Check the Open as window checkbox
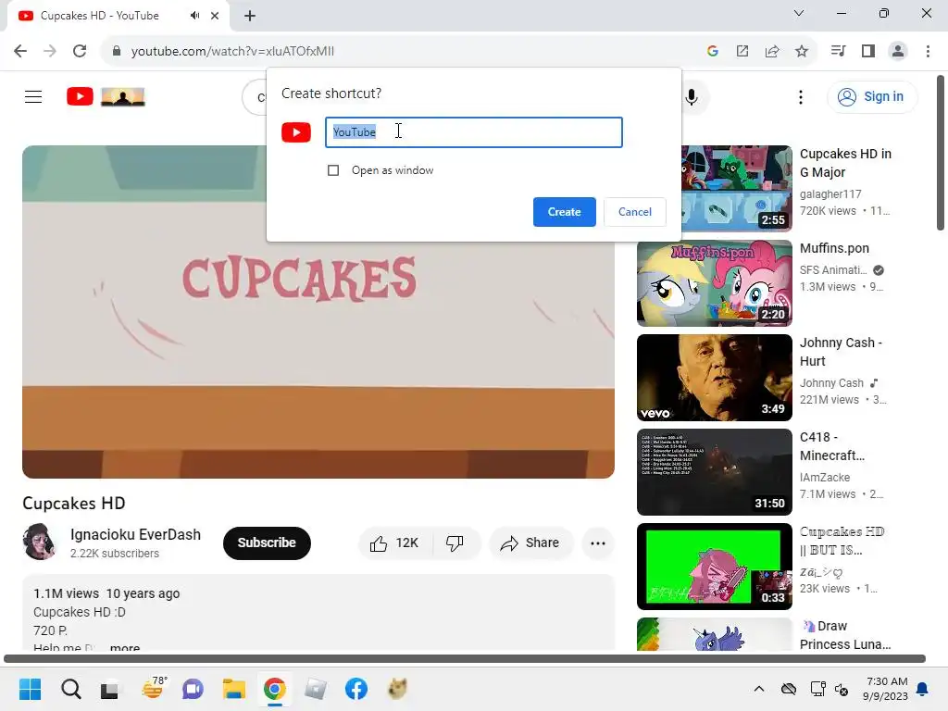Screen dimensions: 948x711 pos(333,170)
